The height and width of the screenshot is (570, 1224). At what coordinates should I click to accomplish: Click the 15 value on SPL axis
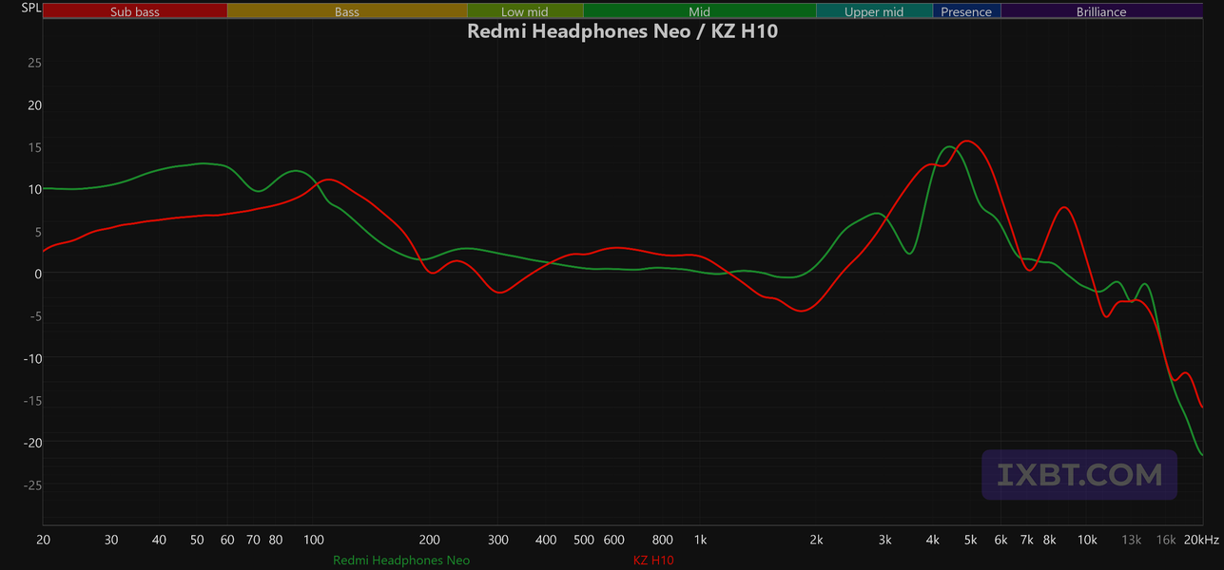coord(34,147)
